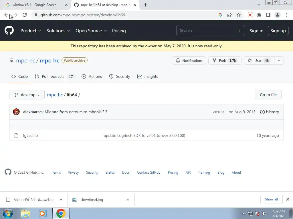Image resolution: width=293 pixels, height=219 pixels.
Task: Open the lgLcd.lib file
Action: [x=30, y=135]
